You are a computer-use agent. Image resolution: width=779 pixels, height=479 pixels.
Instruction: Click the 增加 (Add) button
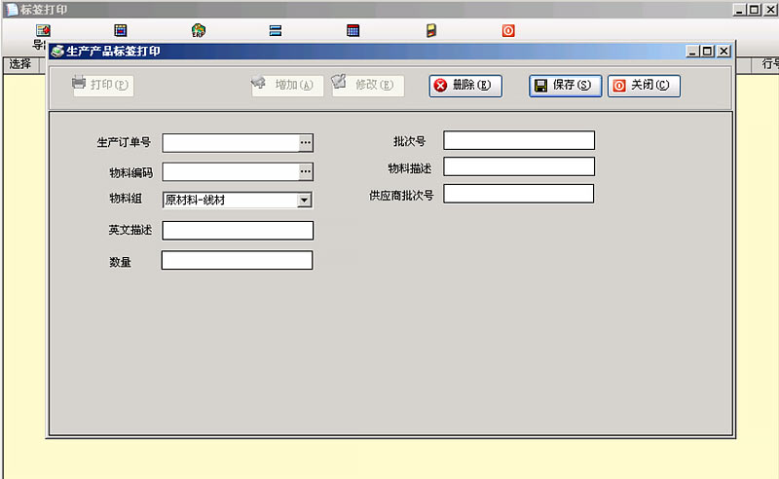[x=287, y=86]
